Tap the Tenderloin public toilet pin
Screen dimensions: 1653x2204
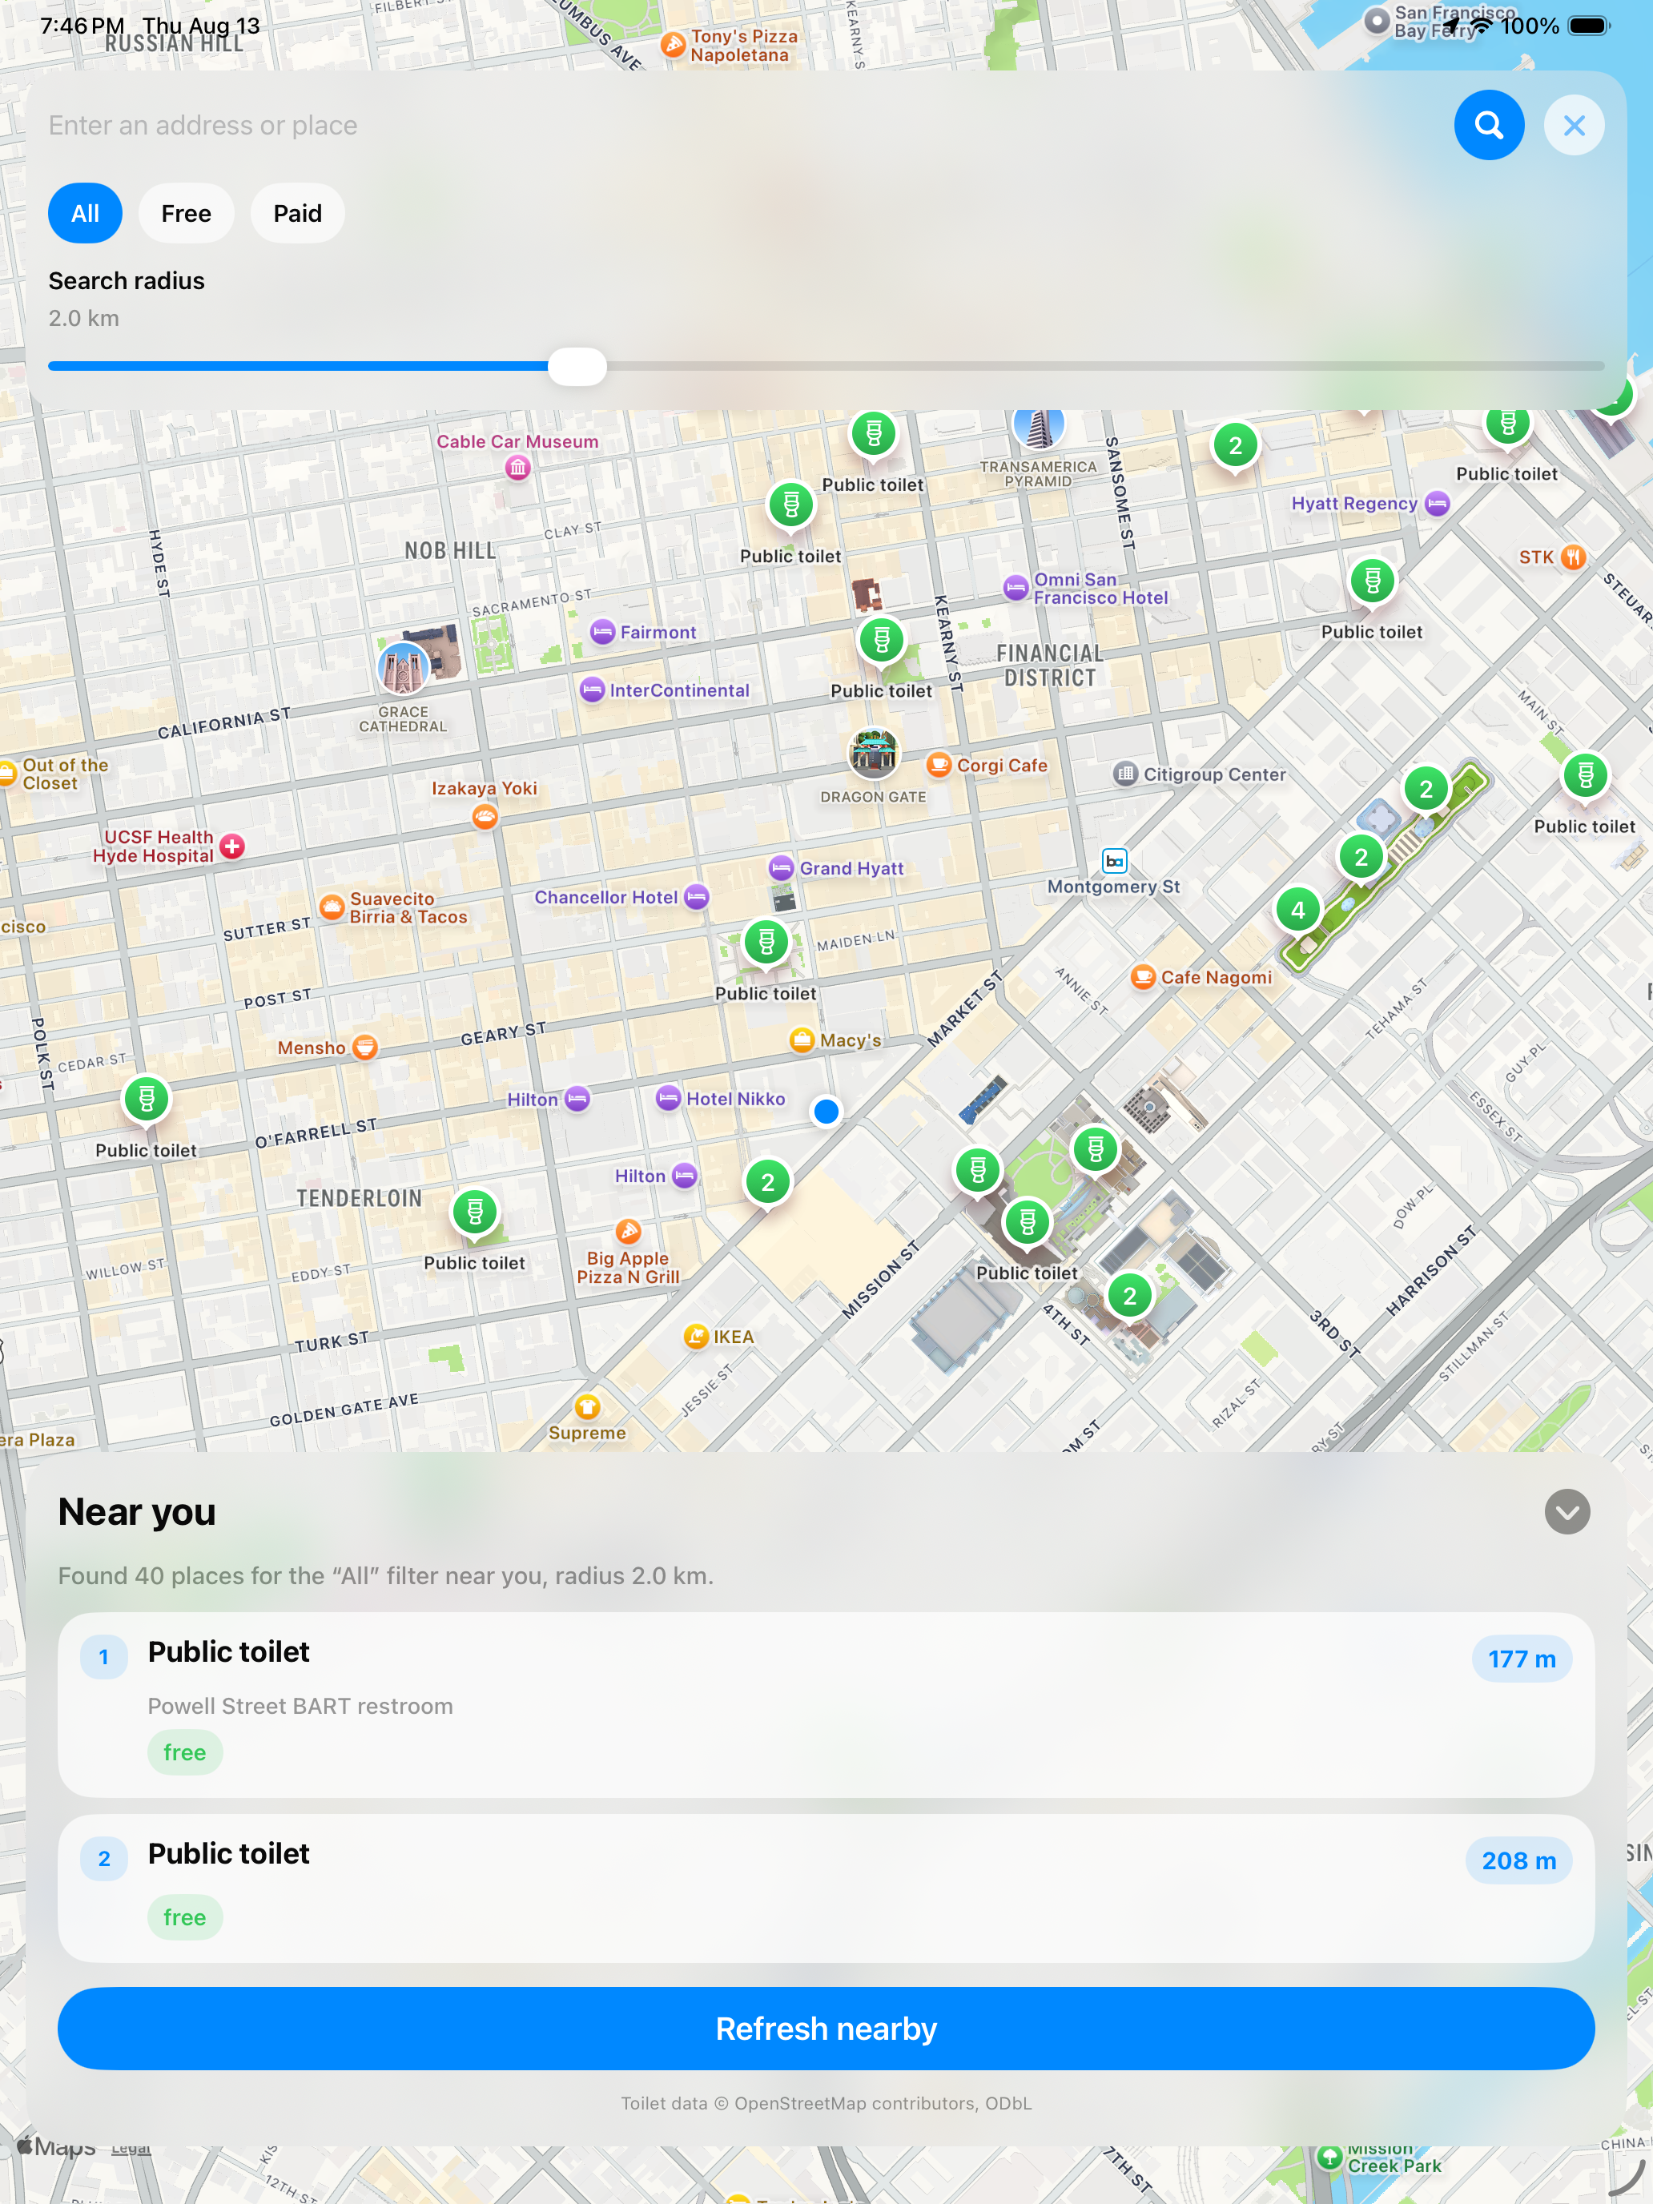475,1213
